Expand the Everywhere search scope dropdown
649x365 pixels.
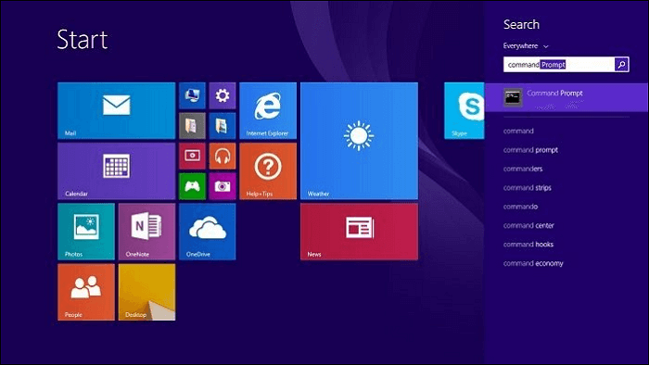point(526,46)
